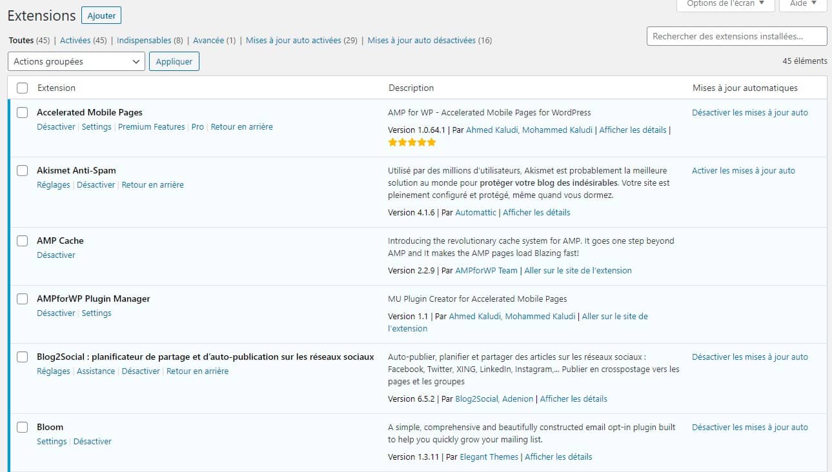Check the Akismet Anti-Spam row checkbox

(x=22, y=170)
